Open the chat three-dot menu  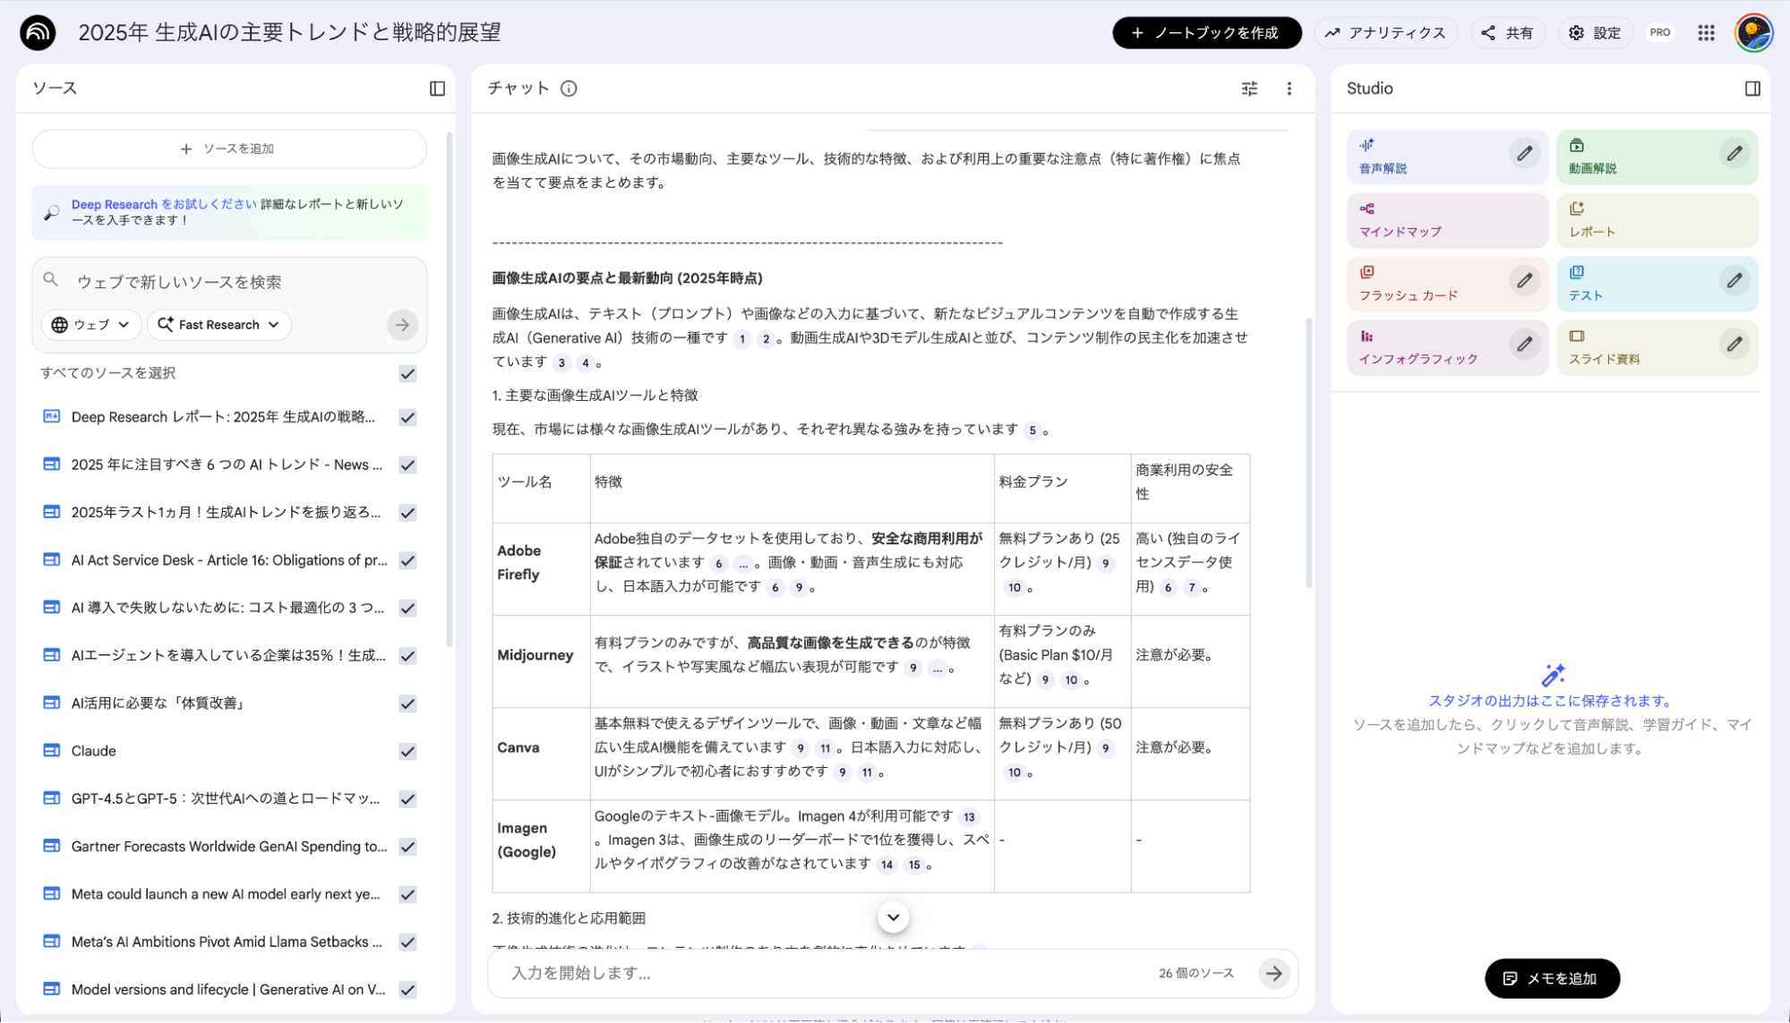1289,89
